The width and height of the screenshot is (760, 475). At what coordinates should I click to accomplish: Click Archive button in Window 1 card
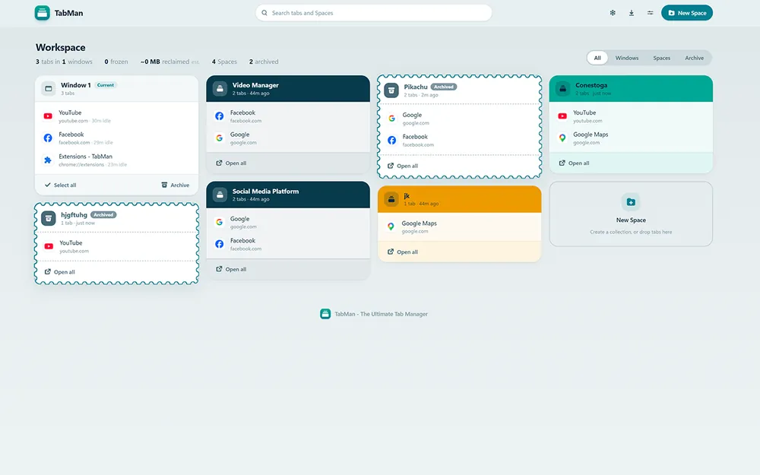click(175, 185)
